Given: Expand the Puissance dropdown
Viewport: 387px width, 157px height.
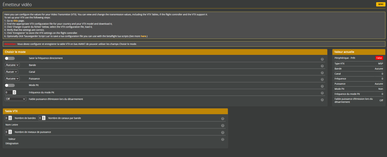Looking at the screenshot, I should click(12, 78).
